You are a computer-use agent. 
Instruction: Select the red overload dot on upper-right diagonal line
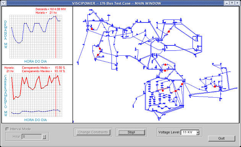pyautogui.click(x=169, y=31)
